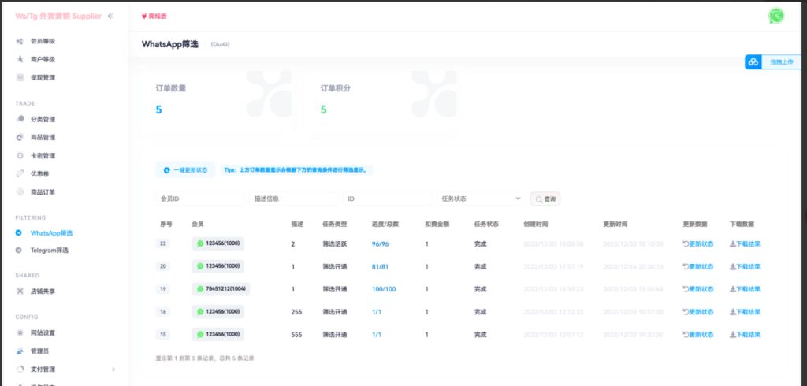This screenshot has width=807, height=386.
Task: Open 分类管理 in the sidebar
Action: coord(43,120)
